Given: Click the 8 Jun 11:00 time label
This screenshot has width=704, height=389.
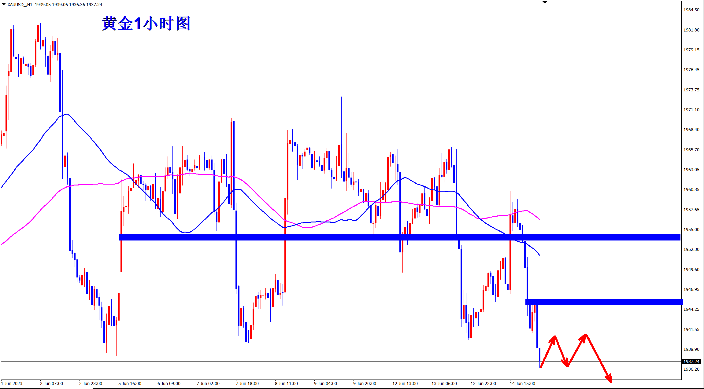Looking at the screenshot, I should [286, 383].
